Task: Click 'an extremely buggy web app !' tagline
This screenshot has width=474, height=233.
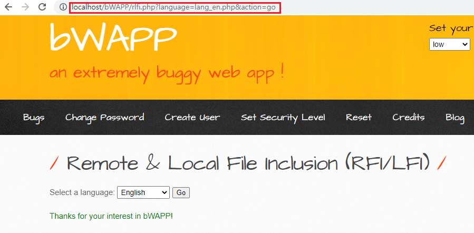Action: tap(167, 73)
